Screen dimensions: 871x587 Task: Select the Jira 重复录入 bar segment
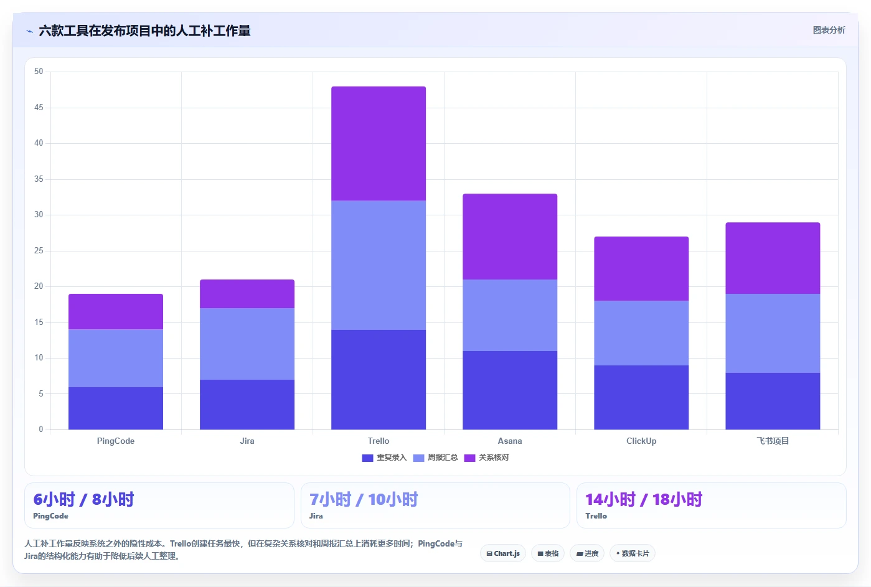(x=247, y=405)
